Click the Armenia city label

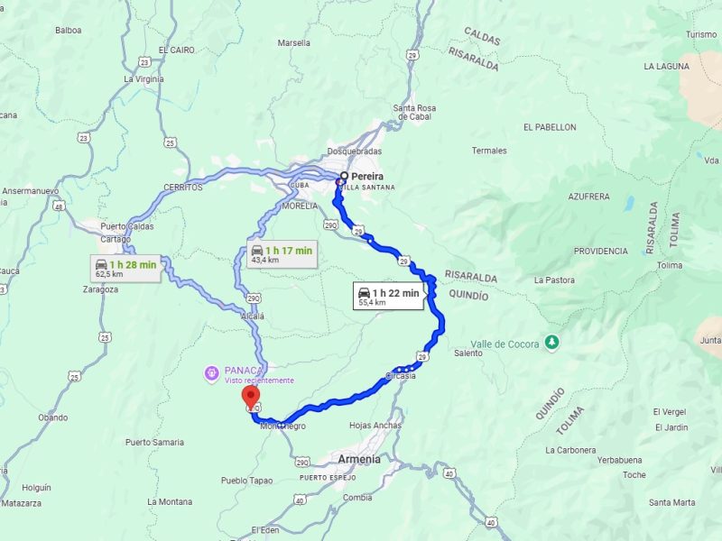click(359, 459)
